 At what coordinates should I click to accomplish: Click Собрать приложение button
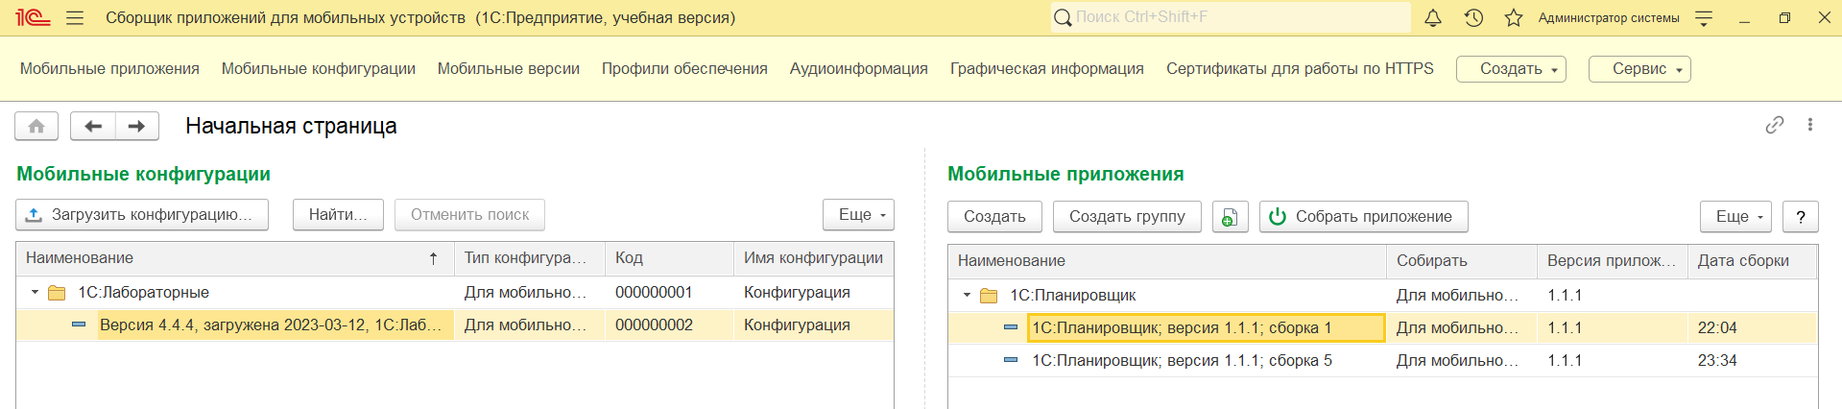tap(1363, 217)
